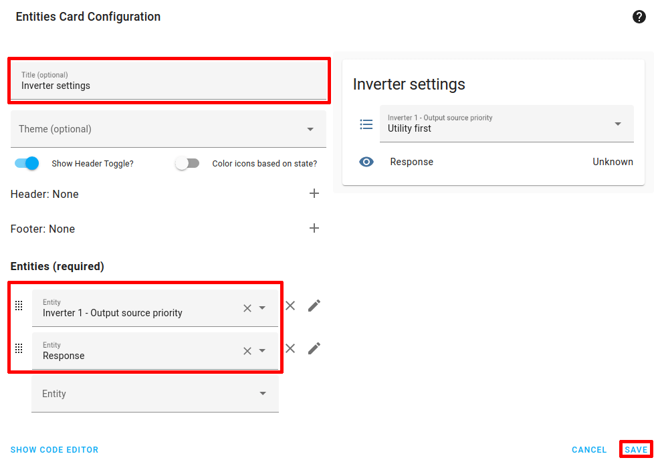Viewport: 660px width, 462px height.
Task: Enable Color icons based on state
Action: coord(187,162)
